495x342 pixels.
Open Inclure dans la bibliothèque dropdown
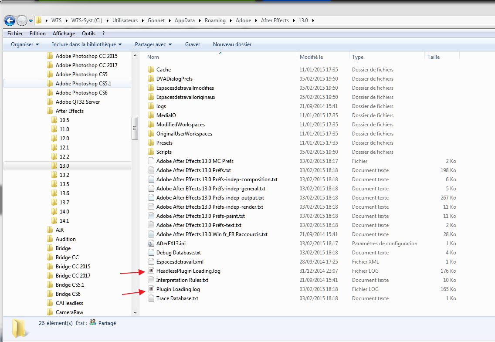[87, 44]
